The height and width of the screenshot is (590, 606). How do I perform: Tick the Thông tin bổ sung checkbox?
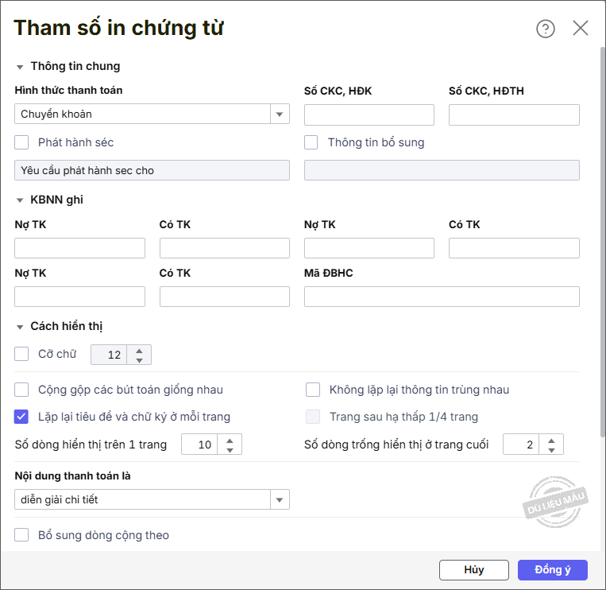[x=311, y=142]
